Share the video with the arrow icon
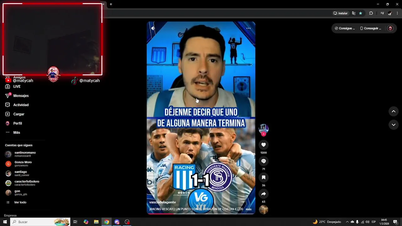Viewport: 402px width, 226px height. pos(263,194)
